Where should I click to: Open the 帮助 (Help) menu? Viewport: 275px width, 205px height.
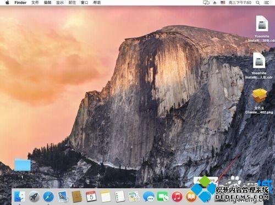click(x=97, y=3)
